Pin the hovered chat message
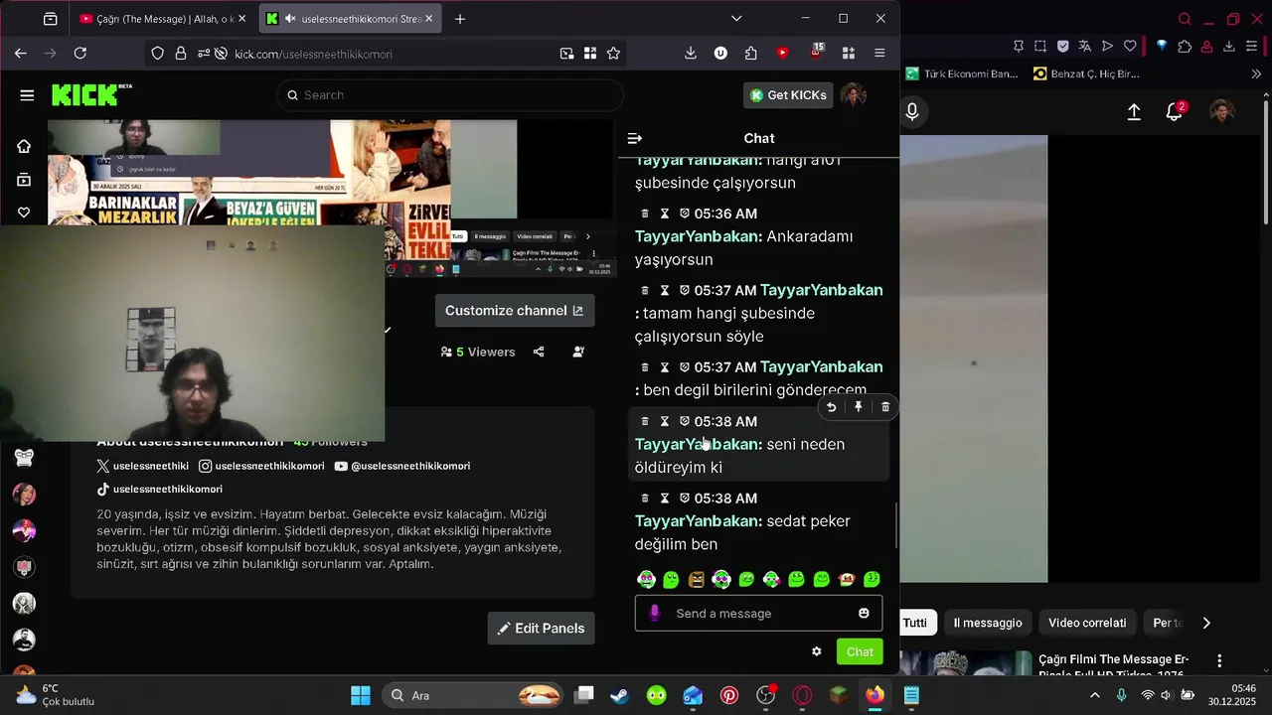The height and width of the screenshot is (715, 1272). (x=859, y=407)
